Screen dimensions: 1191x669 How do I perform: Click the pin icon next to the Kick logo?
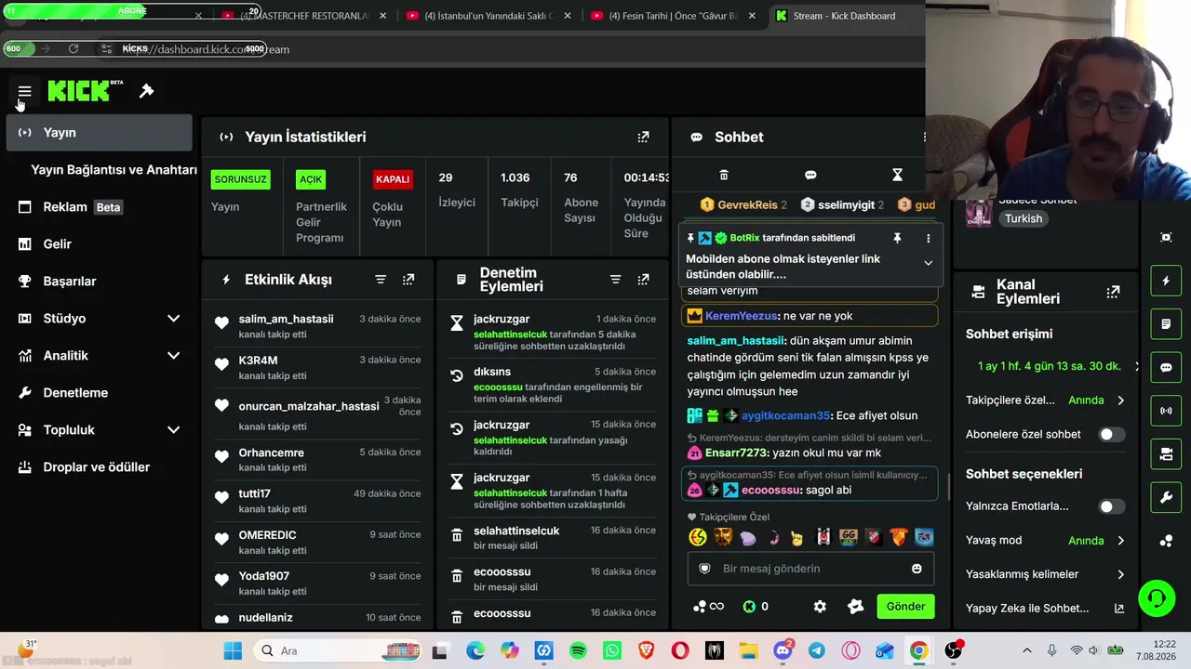tap(146, 91)
